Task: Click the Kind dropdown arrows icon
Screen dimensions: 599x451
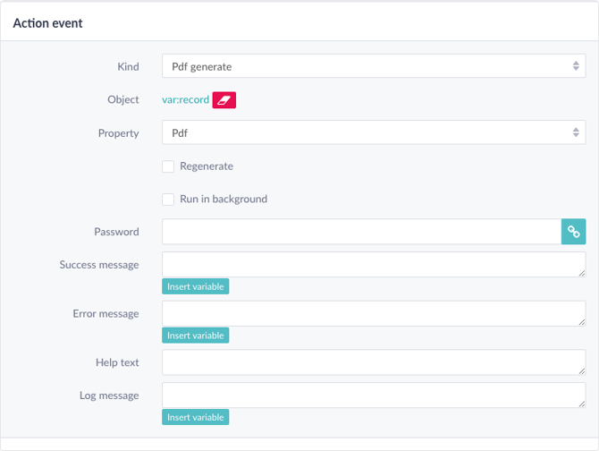Action: [576, 66]
